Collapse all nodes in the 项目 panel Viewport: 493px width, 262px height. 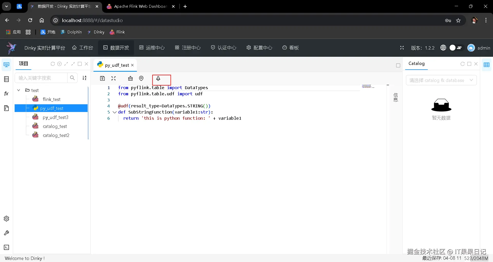coord(73,64)
